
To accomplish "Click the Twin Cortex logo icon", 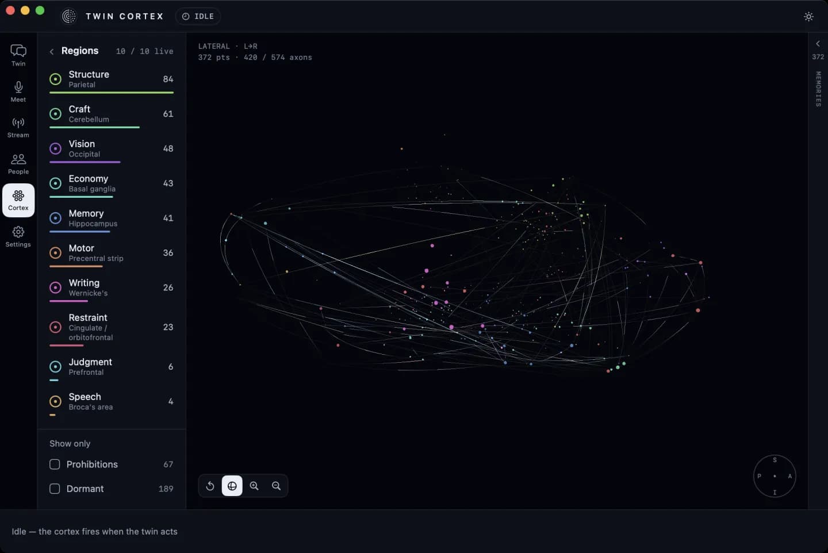I will pos(69,16).
